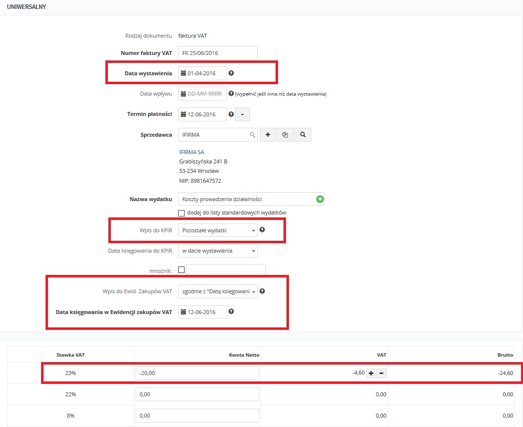Open calendar icon in Termin płatności field

pos(184,114)
